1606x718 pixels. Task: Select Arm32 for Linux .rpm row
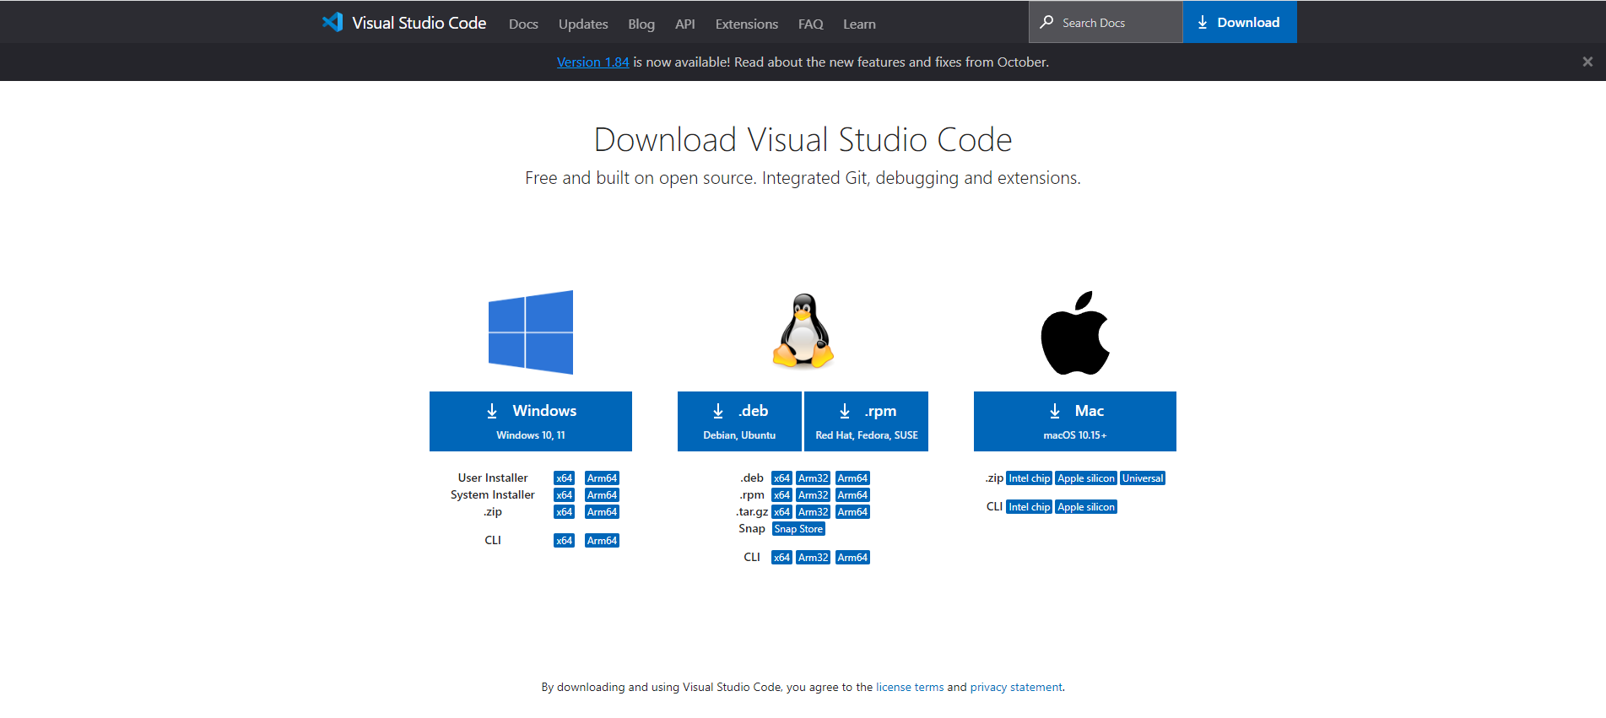(814, 495)
